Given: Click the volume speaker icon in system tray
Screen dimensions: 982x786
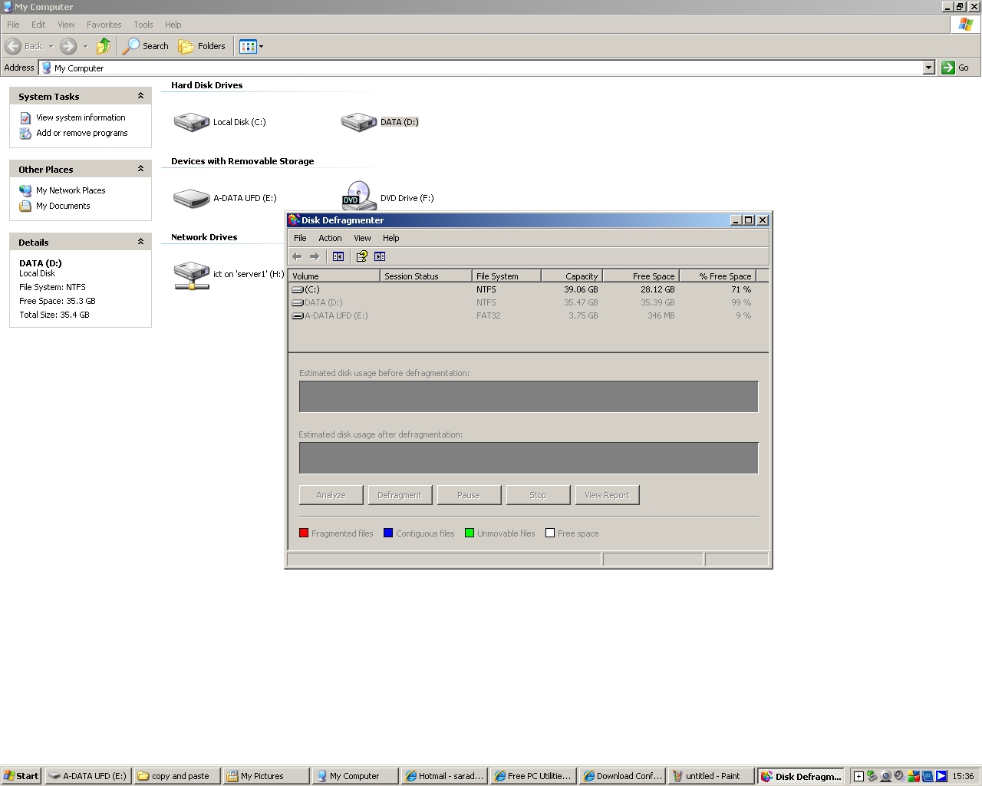Looking at the screenshot, I should (x=898, y=776).
